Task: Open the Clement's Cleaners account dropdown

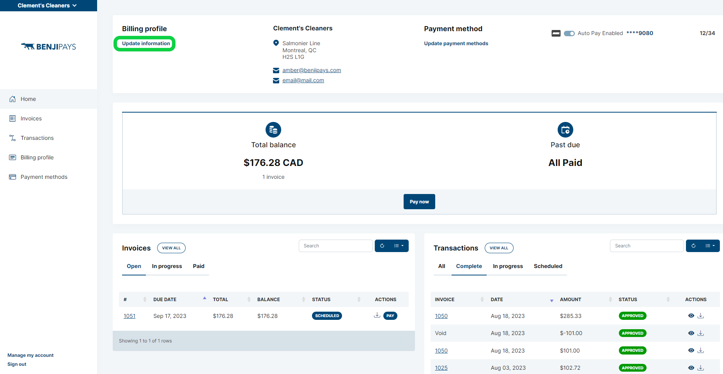Action: tap(47, 5)
